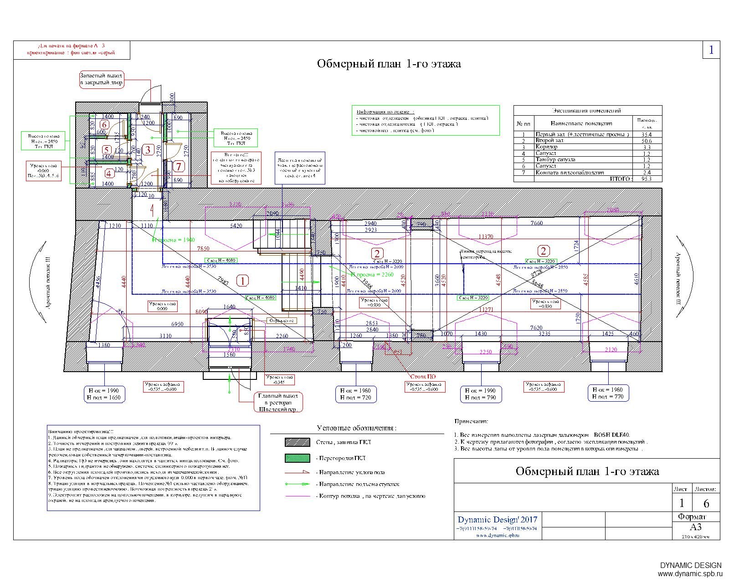Click the window label with "H под = 720"
Viewport: 729px width, 583px height.
tap(356, 394)
